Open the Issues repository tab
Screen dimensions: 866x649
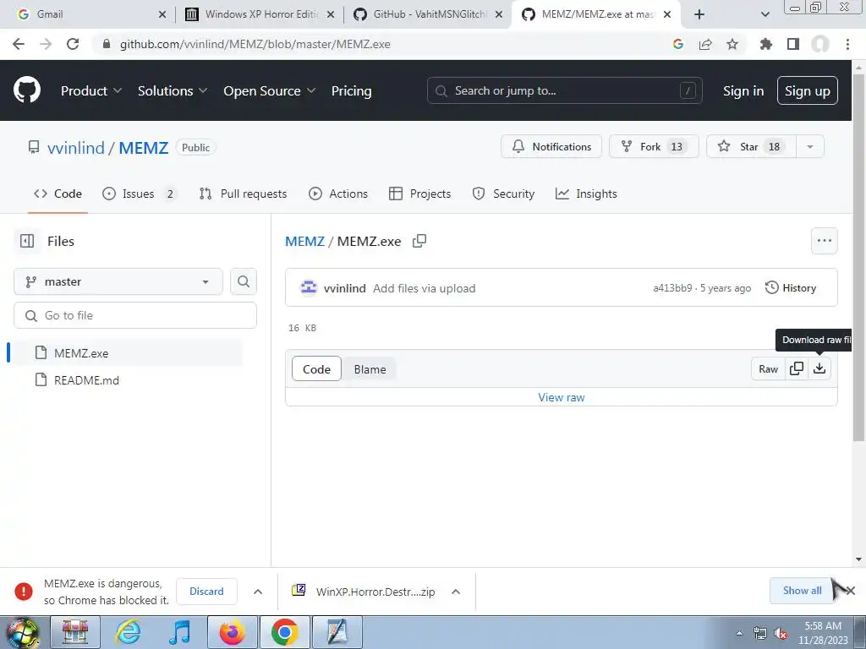pos(140,194)
